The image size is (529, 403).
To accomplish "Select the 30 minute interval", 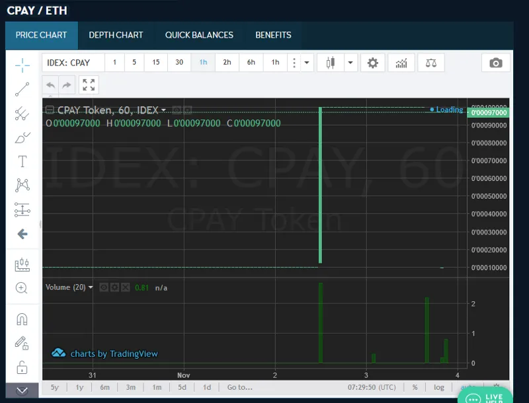I will tap(179, 62).
